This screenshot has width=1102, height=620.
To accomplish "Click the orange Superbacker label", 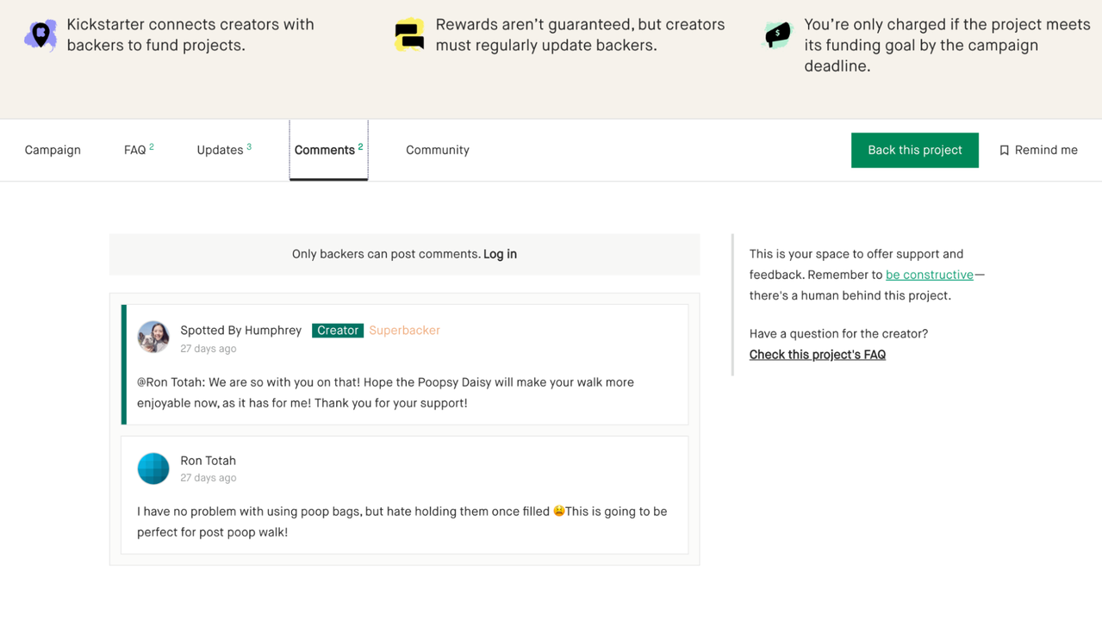I will click(x=404, y=331).
